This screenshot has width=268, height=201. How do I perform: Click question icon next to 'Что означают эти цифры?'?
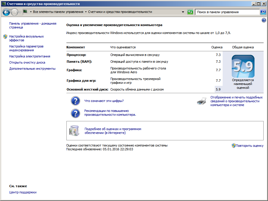pyautogui.click(x=75, y=101)
